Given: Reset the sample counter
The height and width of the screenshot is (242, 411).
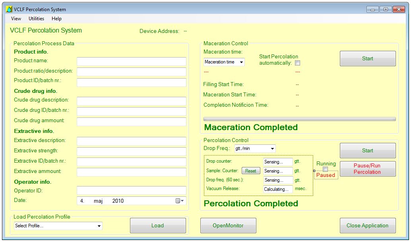Looking at the screenshot, I should 251,171.
